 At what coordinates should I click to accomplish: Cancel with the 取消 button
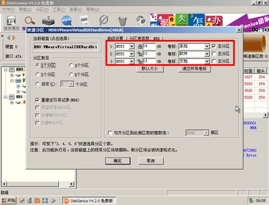(151, 161)
